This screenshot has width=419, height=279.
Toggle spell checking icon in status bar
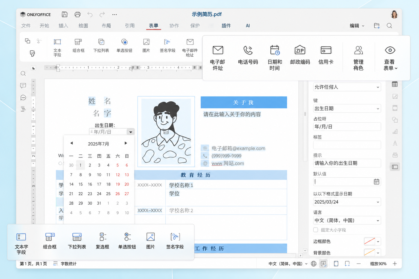coord(323,264)
